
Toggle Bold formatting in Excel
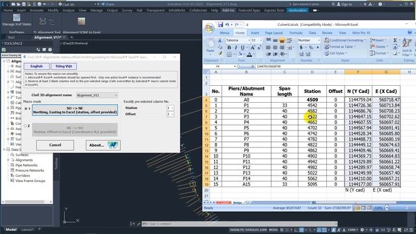[229, 47]
